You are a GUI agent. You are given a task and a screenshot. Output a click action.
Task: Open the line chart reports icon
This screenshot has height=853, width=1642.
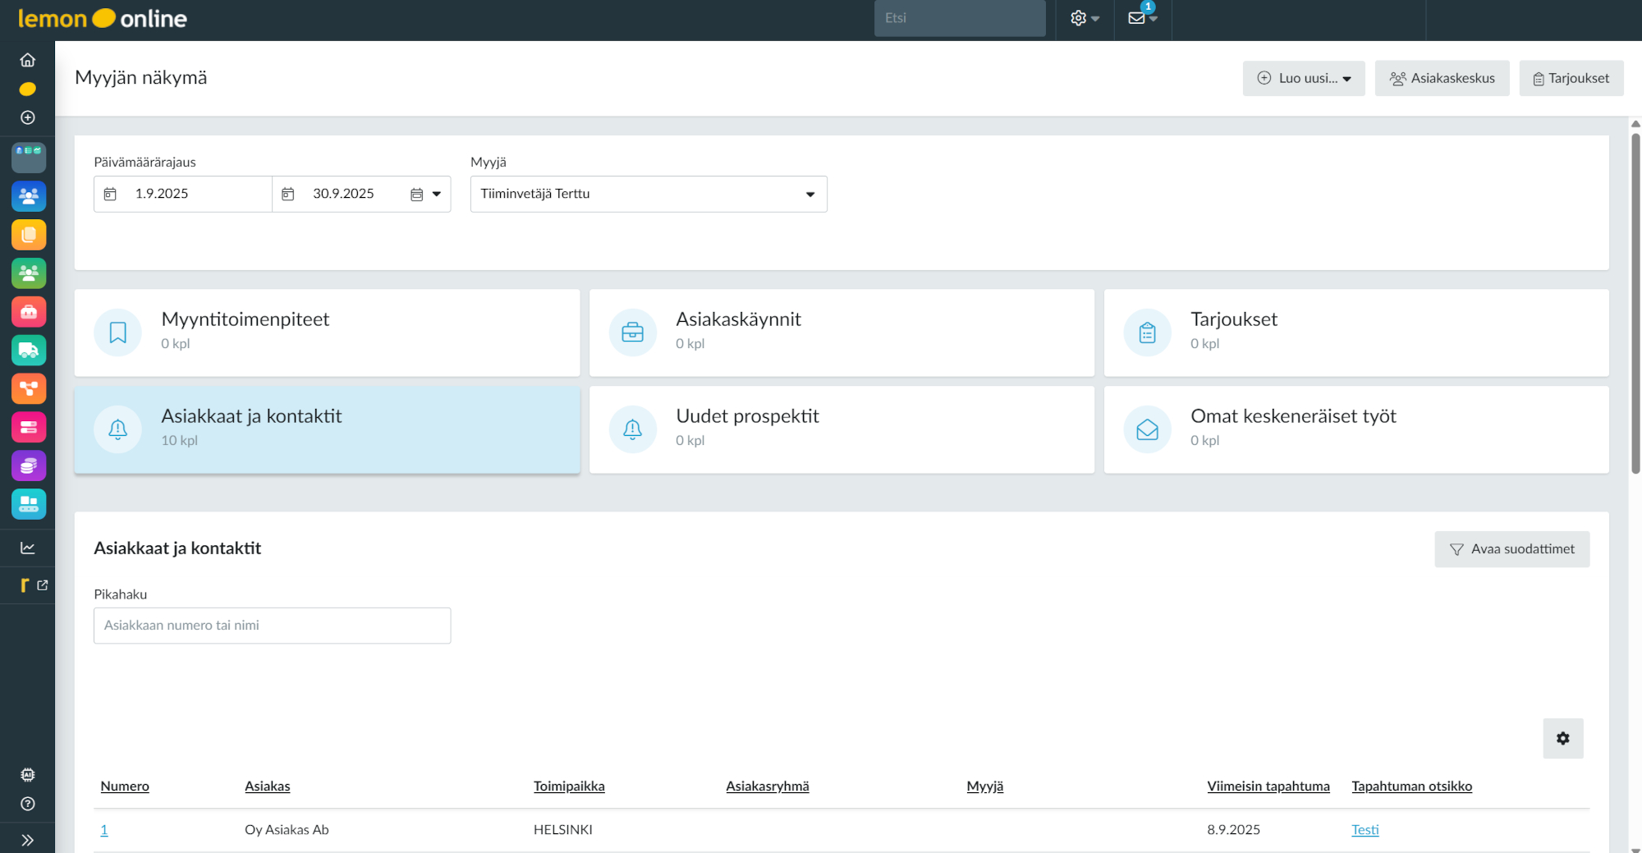pyautogui.click(x=27, y=548)
